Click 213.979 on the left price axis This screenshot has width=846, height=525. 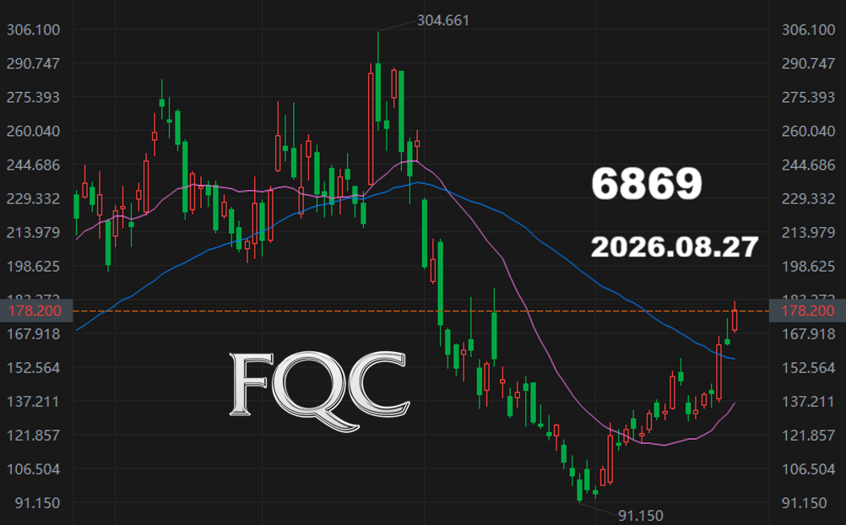(33, 233)
